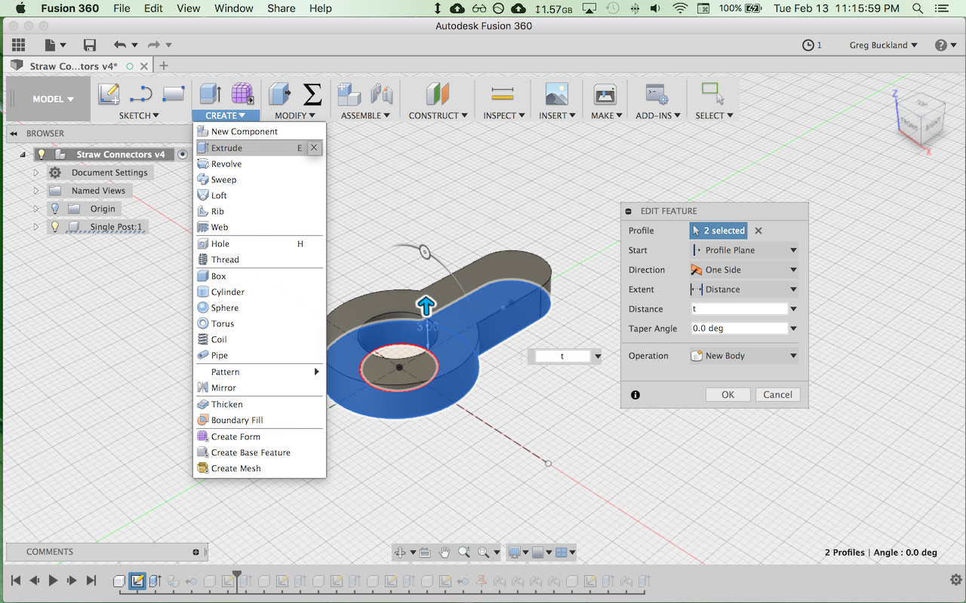Click the timeline Play button
Viewport: 966px width, 603px height.
(53, 580)
